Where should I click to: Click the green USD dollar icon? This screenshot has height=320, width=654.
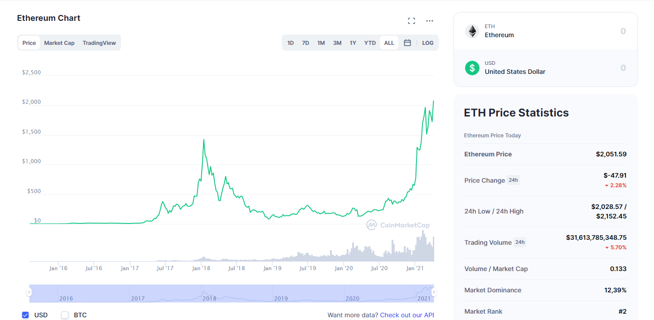tap(472, 68)
